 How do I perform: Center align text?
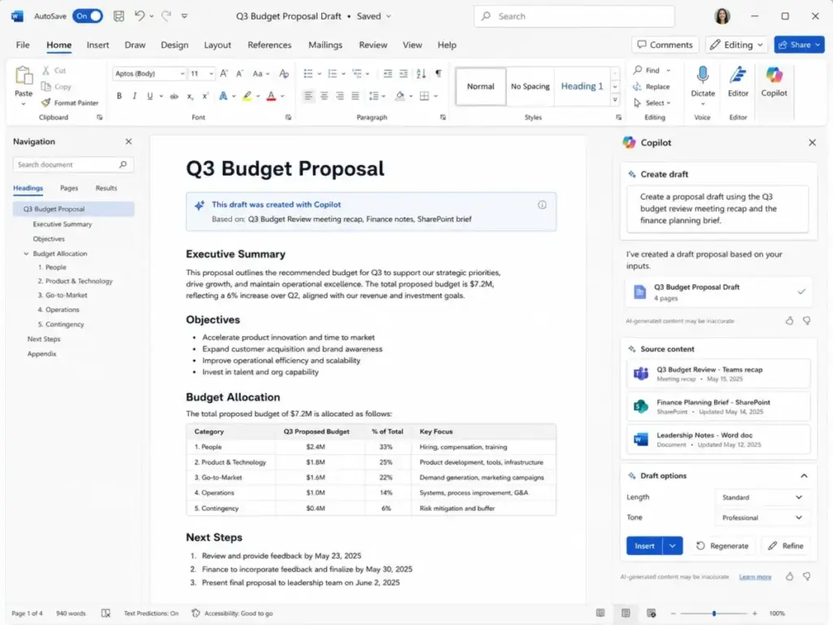(x=324, y=96)
